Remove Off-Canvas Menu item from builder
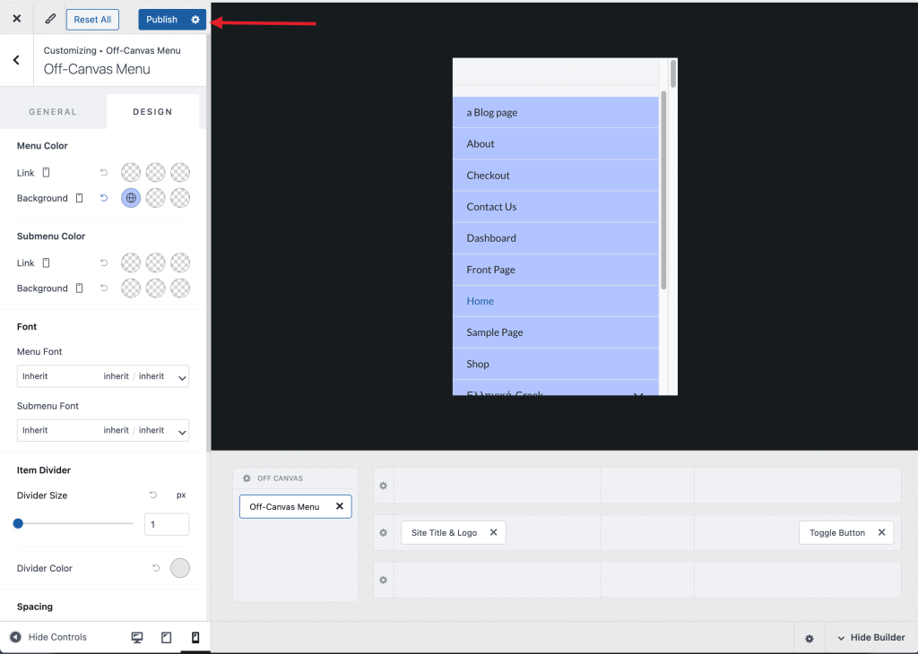The height and width of the screenshot is (654, 918). [x=339, y=506]
